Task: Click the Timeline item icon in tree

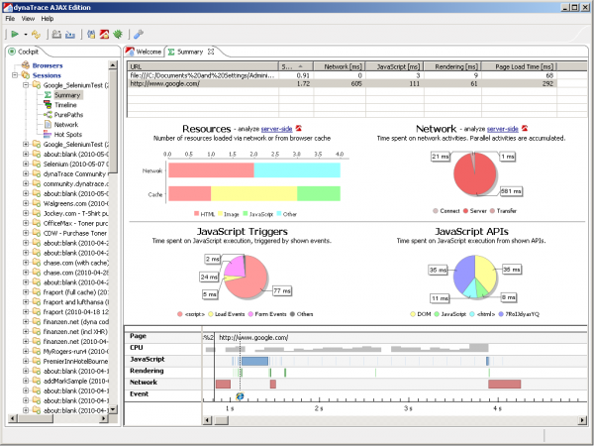Action: tap(48, 105)
